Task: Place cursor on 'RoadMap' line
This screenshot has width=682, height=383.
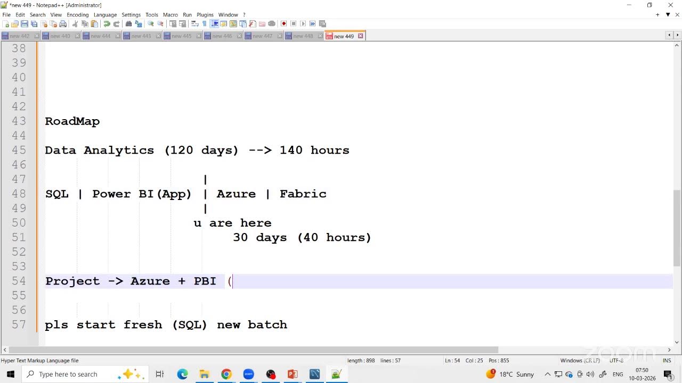Action: [x=72, y=121]
